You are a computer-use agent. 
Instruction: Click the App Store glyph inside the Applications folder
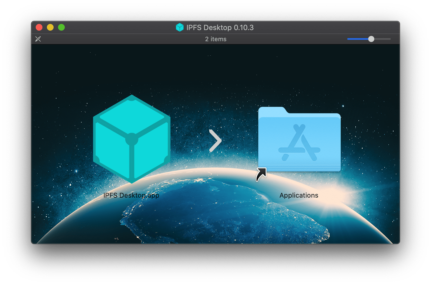299,142
